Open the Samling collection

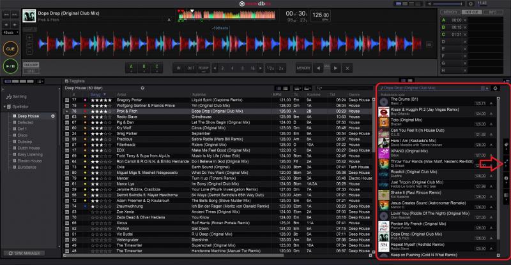(x=17, y=97)
